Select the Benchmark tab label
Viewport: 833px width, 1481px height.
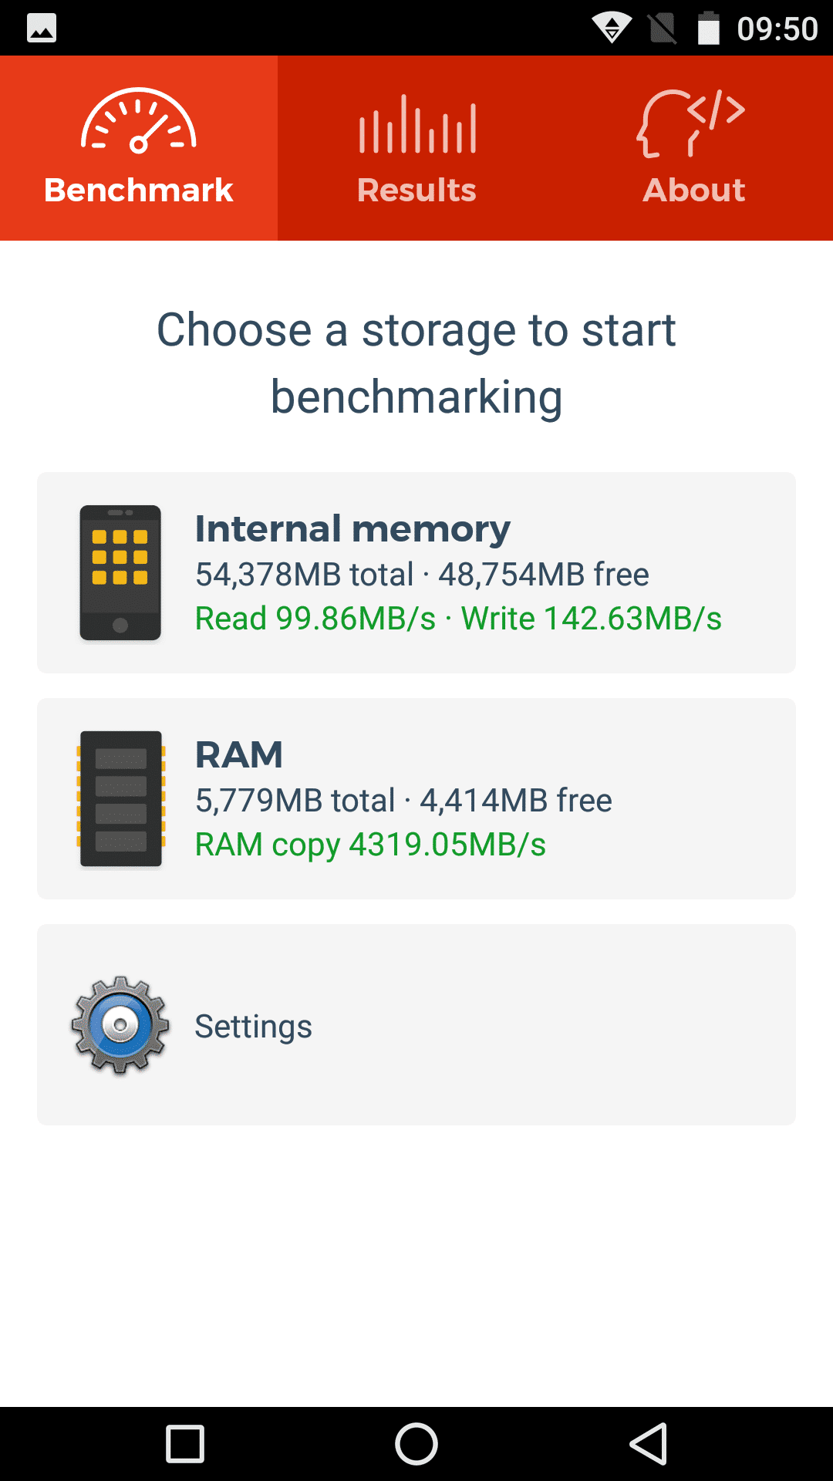pyautogui.click(x=139, y=190)
